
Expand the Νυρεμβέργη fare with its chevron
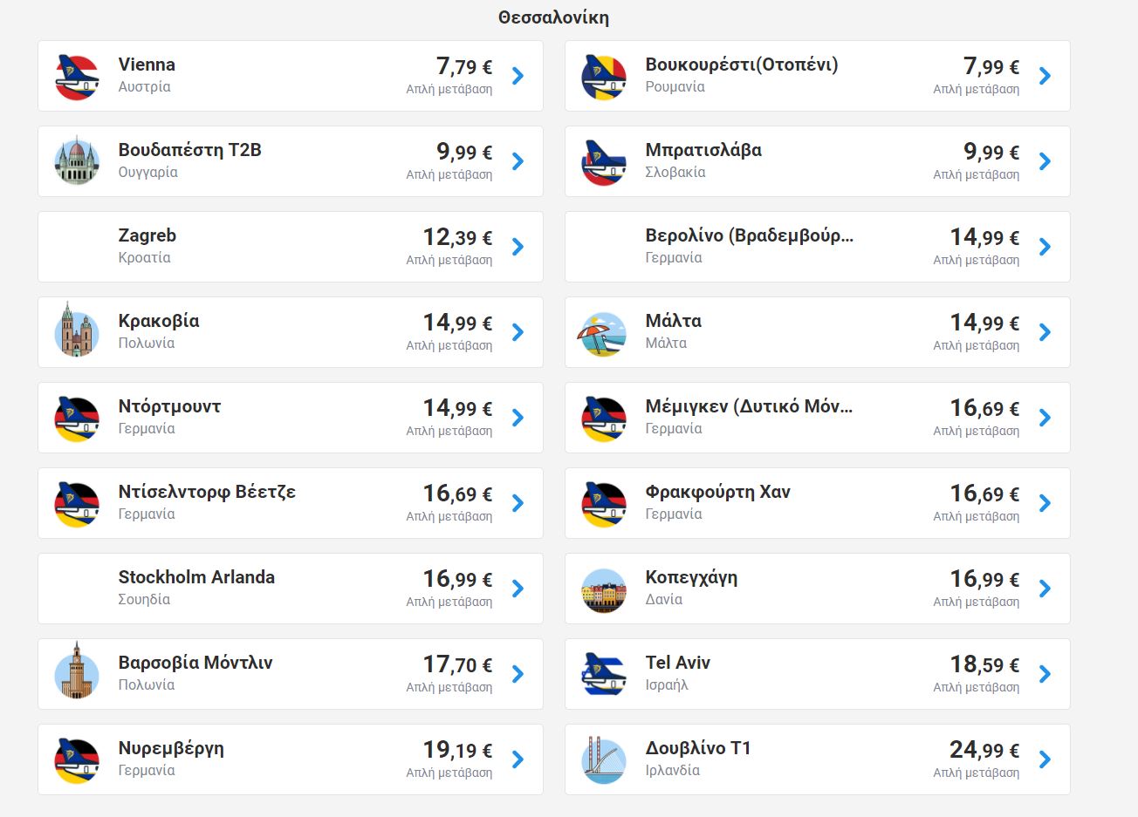(x=518, y=759)
